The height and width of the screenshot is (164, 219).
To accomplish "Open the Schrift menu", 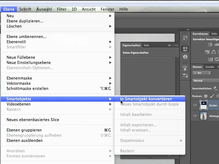I will (25, 9).
